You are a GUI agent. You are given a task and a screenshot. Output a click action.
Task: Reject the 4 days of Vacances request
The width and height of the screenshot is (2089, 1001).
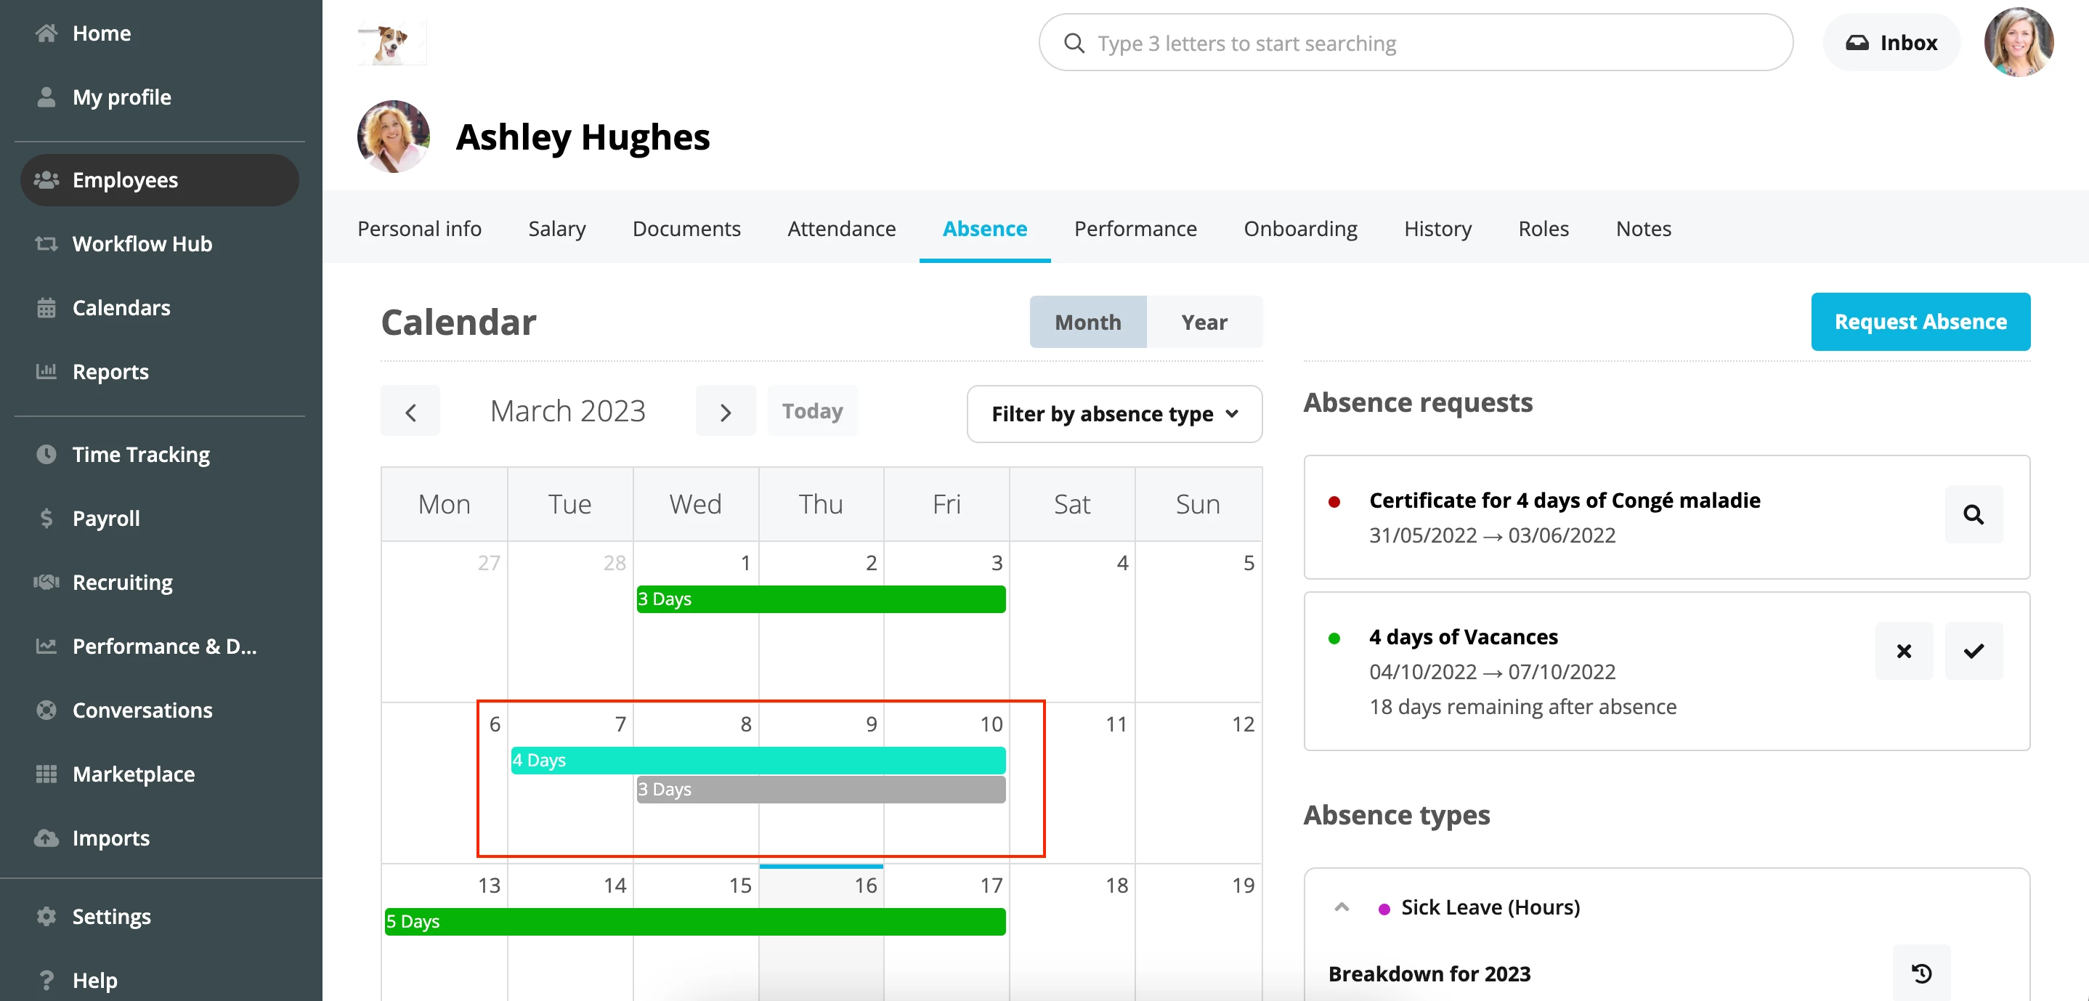pos(1903,652)
